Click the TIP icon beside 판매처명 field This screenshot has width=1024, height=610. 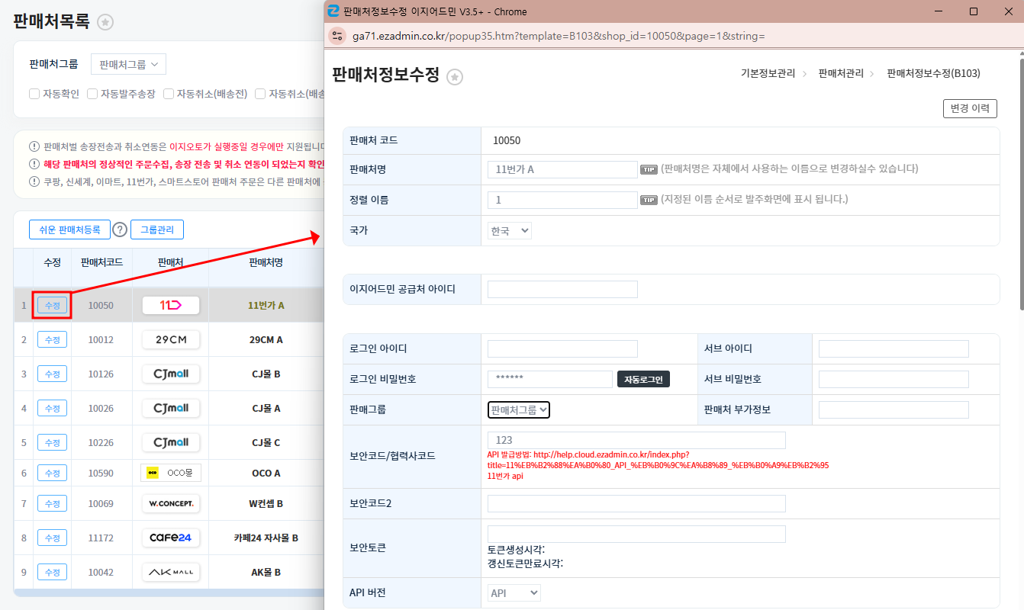(649, 169)
